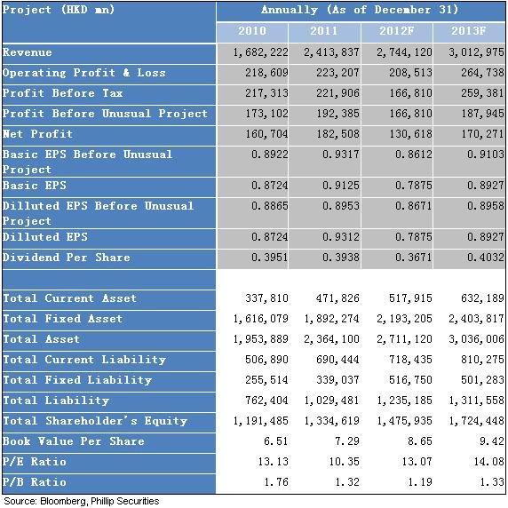Click the Dividend Per Share row label
Viewport: 508px width, 508px height.
(67, 258)
